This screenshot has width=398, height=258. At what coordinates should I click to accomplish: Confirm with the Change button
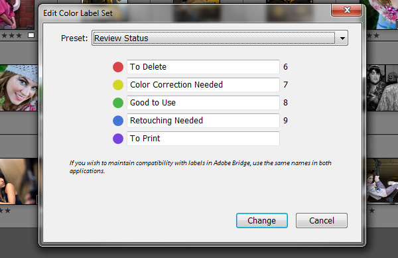click(x=262, y=220)
